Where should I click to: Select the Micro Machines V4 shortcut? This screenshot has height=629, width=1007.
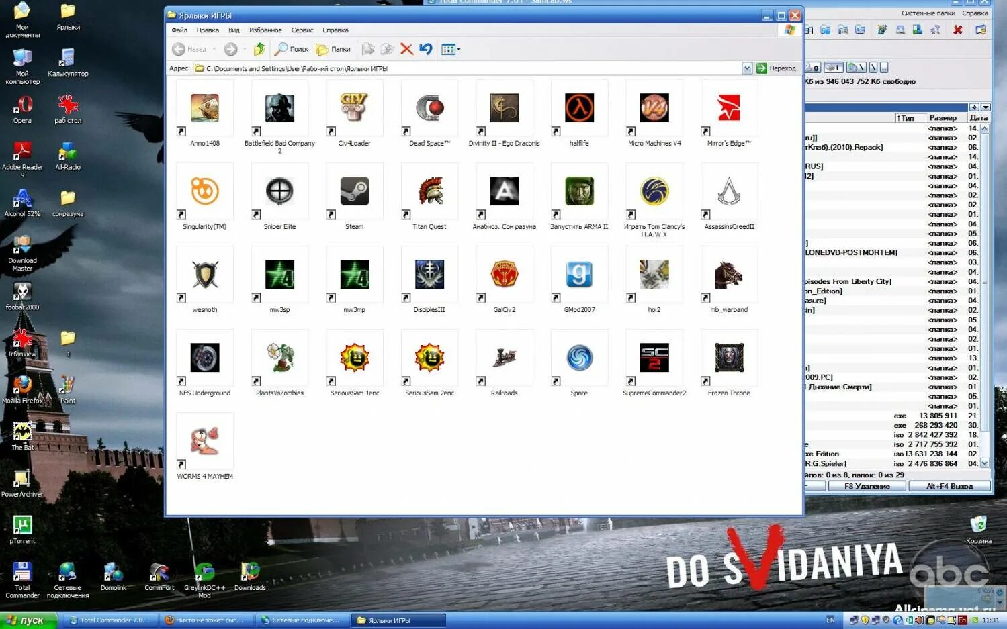[x=654, y=108]
